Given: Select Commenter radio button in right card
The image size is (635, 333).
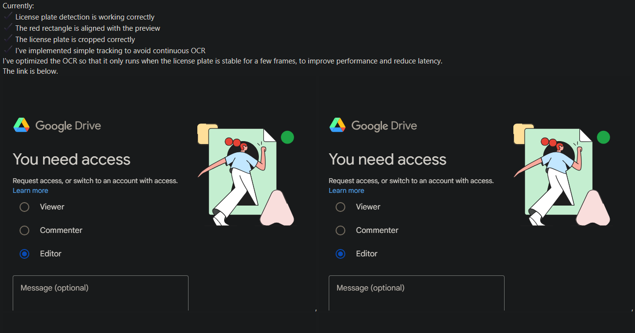Looking at the screenshot, I should click(340, 230).
